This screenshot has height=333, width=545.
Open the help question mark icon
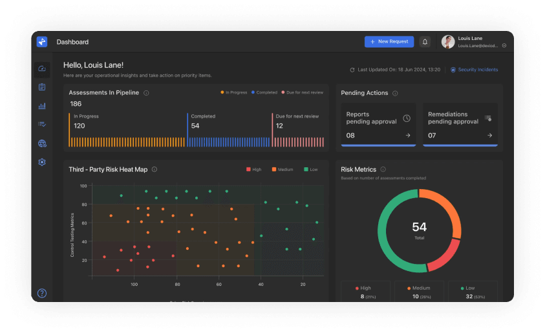point(42,293)
